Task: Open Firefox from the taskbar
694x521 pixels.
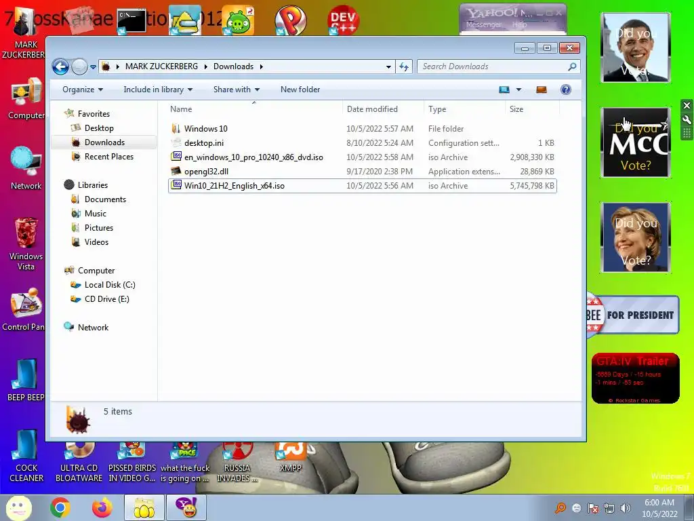Action: coord(102,507)
